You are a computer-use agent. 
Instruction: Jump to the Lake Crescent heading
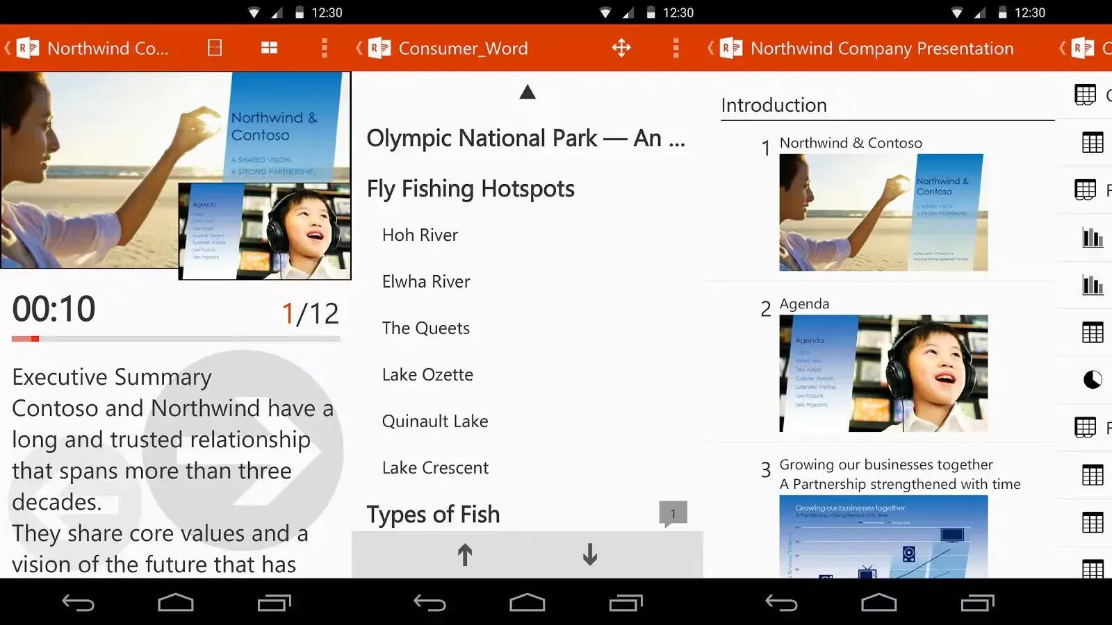click(435, 468)
